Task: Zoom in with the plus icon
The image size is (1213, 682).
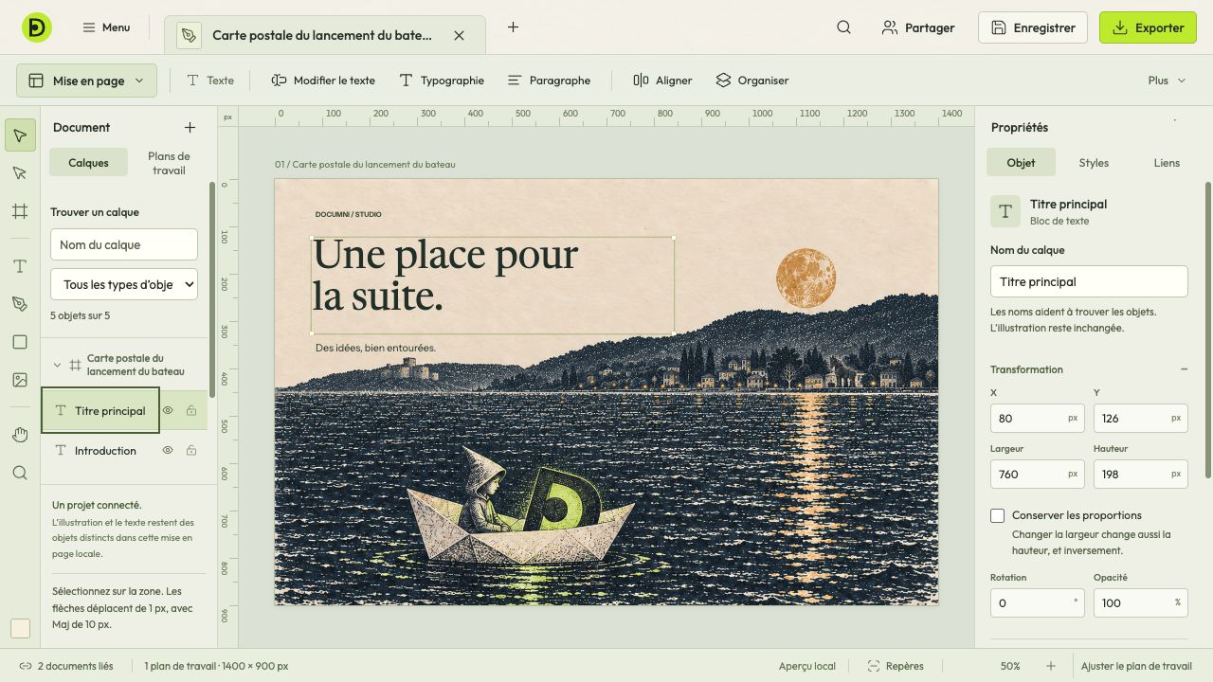Action: click(x=1051, y=666)
